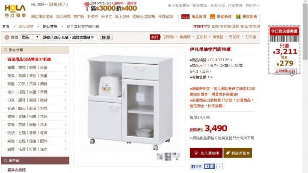Open the 折價券 menu item
This screenshot has height=173, width=308.
pos(93,17)
